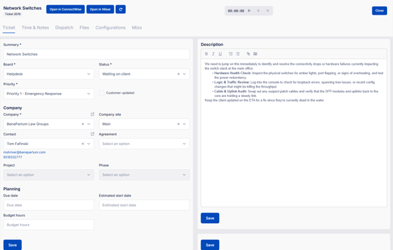Click Open in ConnectWise button

[65, 9]
